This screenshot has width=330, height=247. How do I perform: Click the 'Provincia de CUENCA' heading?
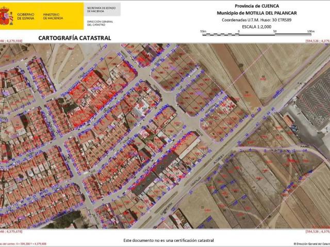(257, 6)
